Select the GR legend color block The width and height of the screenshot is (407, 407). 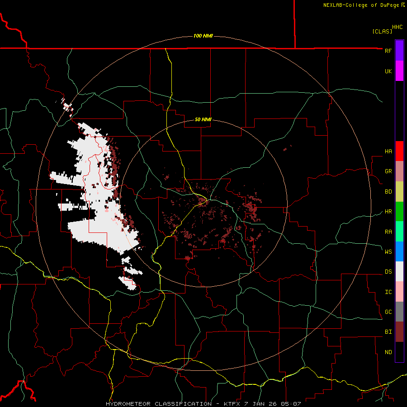(399, 171)
